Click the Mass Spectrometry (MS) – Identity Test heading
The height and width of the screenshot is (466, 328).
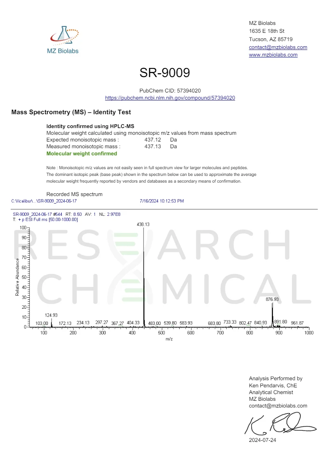[x=71, y=112]
